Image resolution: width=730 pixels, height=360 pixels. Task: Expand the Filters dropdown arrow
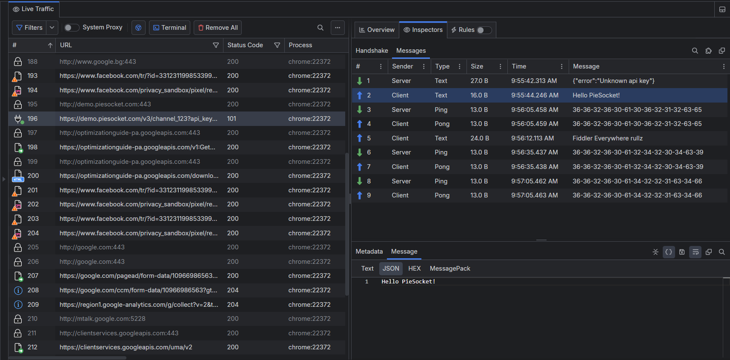52,28
